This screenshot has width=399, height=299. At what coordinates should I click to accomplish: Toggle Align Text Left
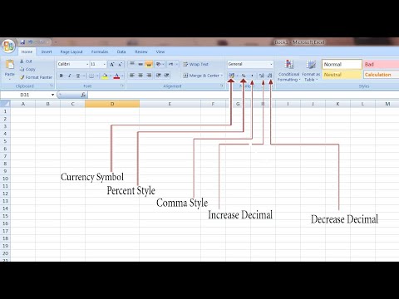click(132, 76)
